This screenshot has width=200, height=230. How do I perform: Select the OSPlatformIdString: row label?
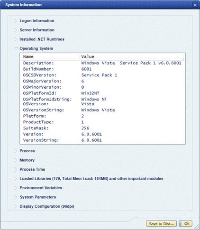tap(47, 99)
